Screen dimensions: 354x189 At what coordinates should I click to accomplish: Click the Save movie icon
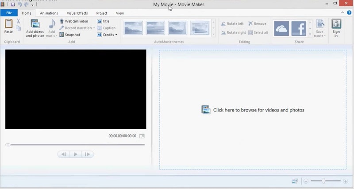coord(319,24)
